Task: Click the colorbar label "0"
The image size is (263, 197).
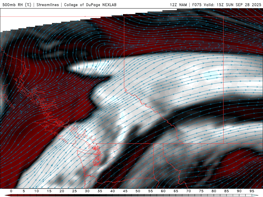Action: click(11, 191)
